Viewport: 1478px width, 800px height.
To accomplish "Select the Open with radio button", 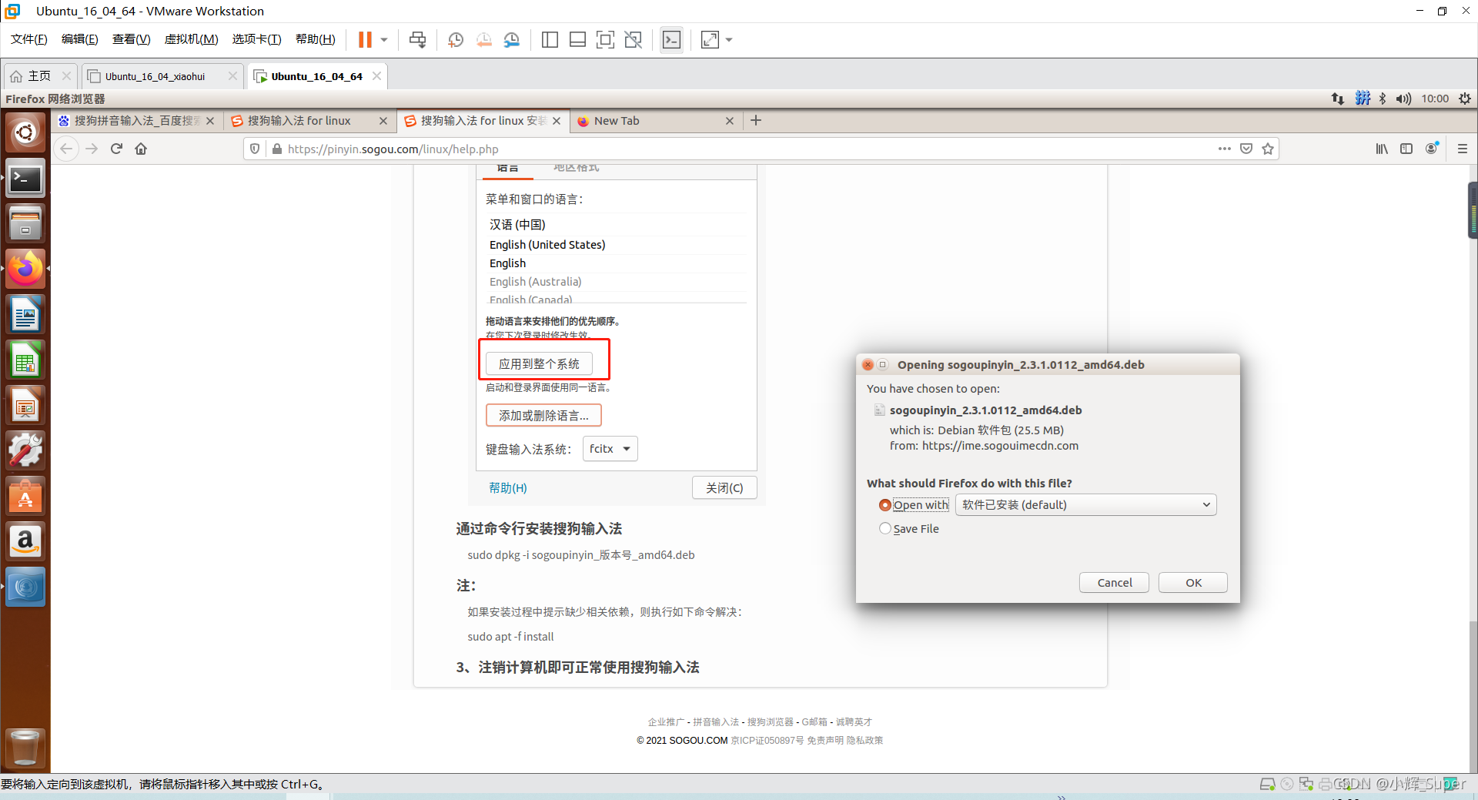I will pyautogui.click(x=885, y=505).
